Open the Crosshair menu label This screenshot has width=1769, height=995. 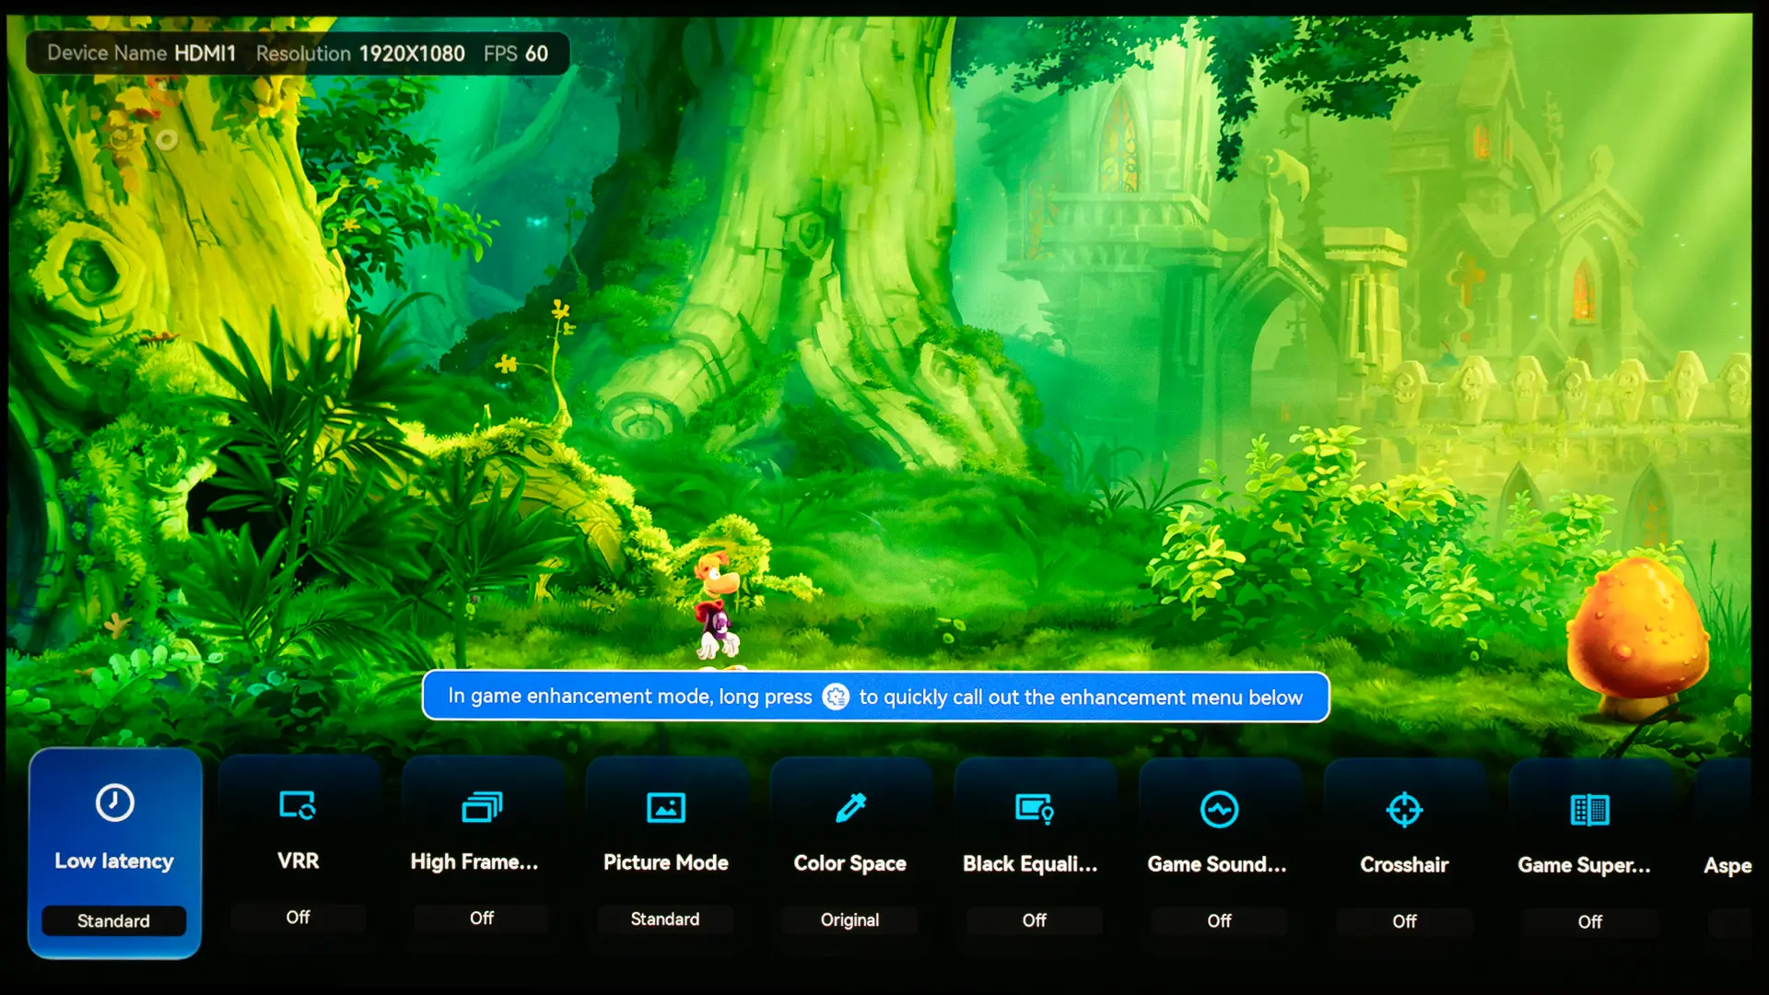tap(1404, 865)
